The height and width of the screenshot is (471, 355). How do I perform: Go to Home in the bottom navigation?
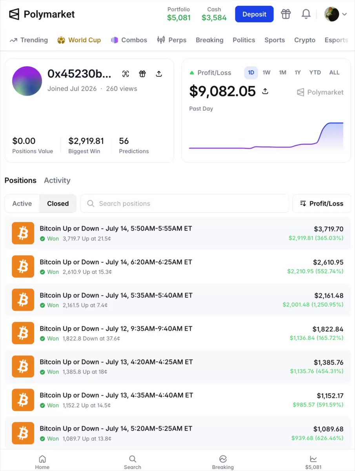(42, 462)
